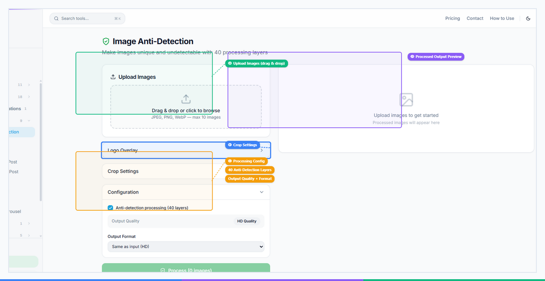
Task: Toggle dark mode moon icon
Action: tap(528, 19)
